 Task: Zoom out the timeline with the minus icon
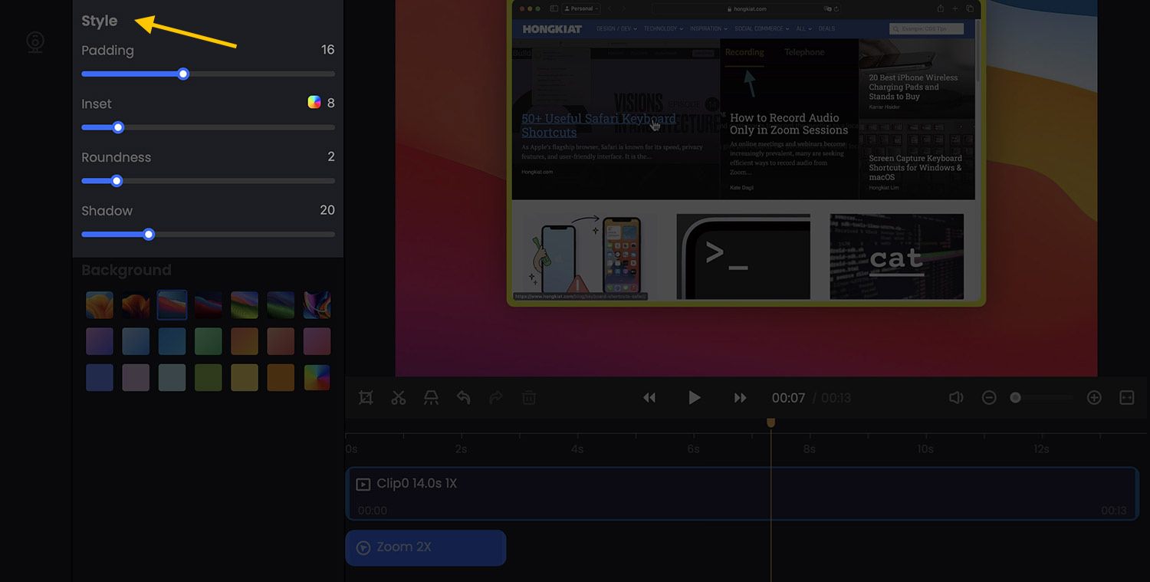[x=989, y=397]
